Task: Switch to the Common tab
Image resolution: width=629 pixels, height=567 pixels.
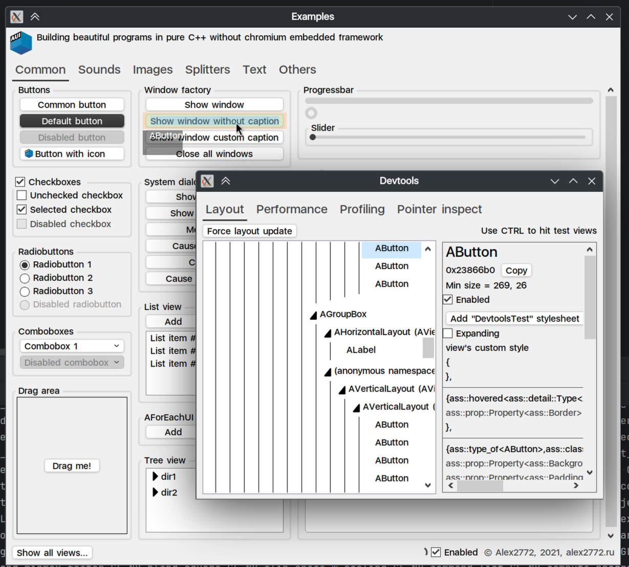Action: (40, 70)
